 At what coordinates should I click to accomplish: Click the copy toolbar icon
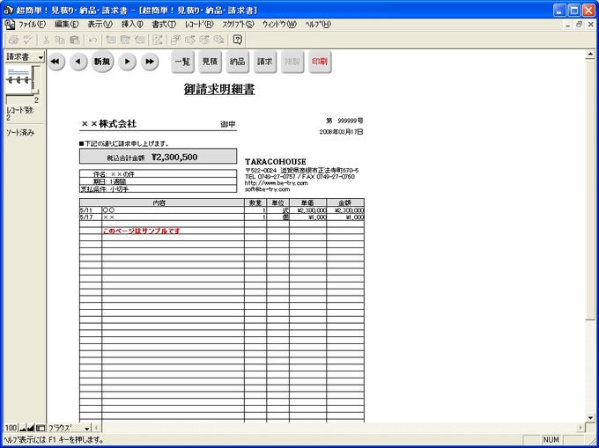[x=60, y=40]
